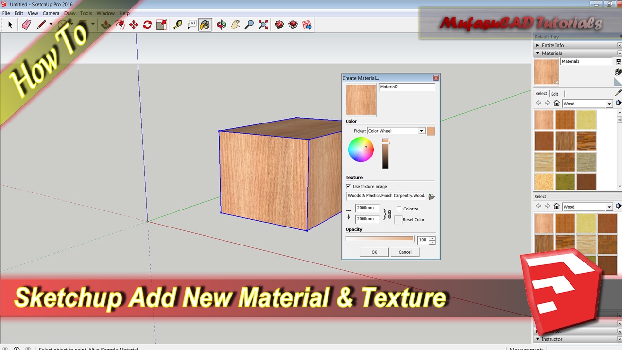The image size is (622, 350).
Task: Select the Text label tool
Action: tap(191, 25)
